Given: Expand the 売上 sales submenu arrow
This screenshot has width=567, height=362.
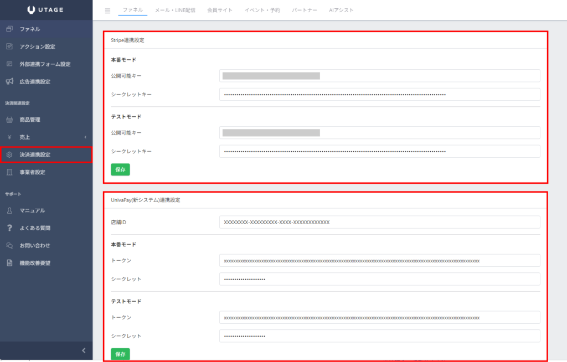Looking at the screenshot, I should [x=85, y=137].
